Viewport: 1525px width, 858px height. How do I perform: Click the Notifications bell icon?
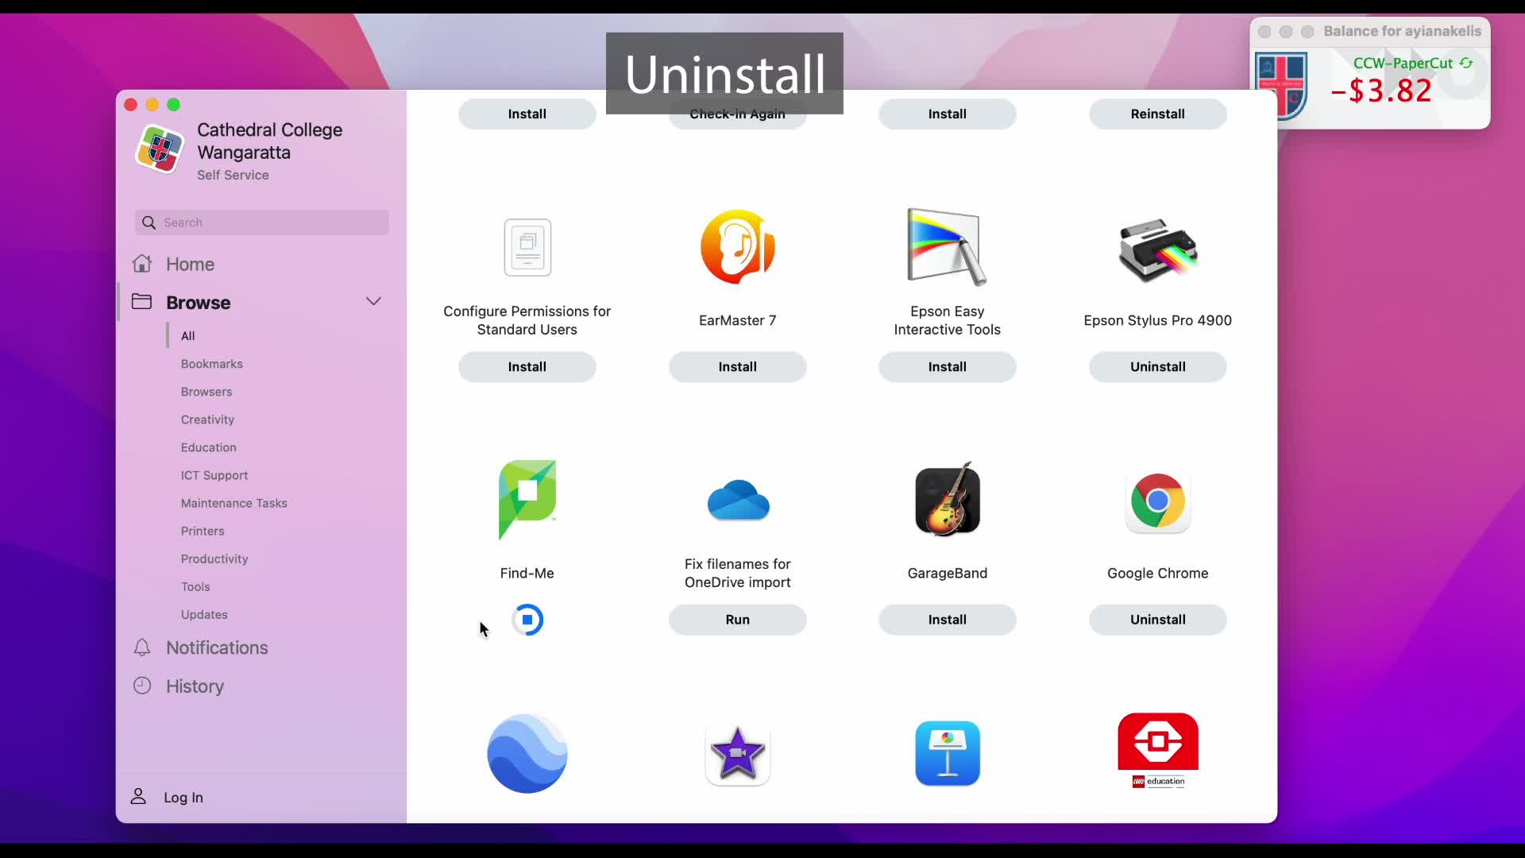[142, 647]
